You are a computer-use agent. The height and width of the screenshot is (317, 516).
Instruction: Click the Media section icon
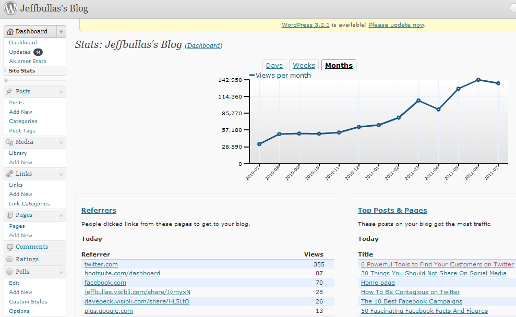(9, 142)
